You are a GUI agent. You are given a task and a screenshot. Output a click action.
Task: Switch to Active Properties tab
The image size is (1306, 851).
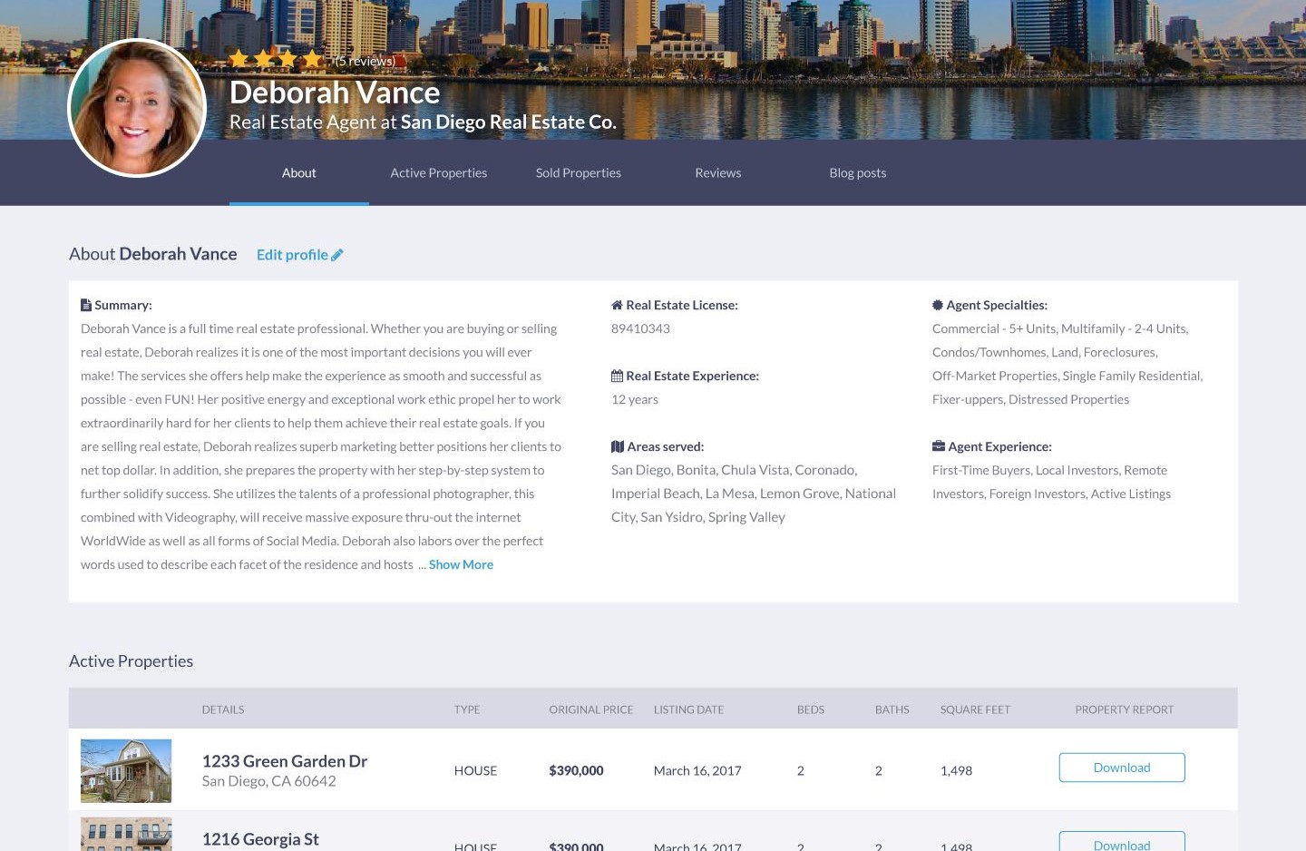tap(438, 172)
